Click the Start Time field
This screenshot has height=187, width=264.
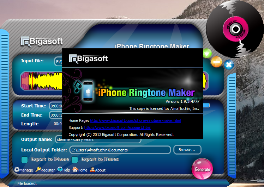[x=55, y=106]
